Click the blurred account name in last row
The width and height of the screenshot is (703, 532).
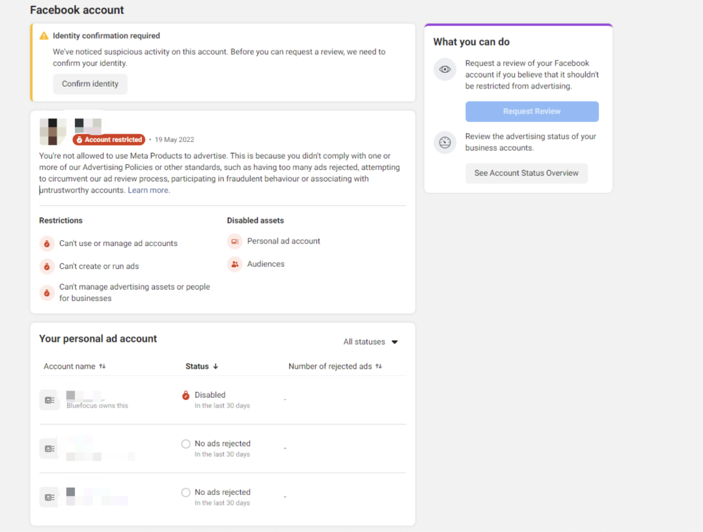click(x=97, y=497)
